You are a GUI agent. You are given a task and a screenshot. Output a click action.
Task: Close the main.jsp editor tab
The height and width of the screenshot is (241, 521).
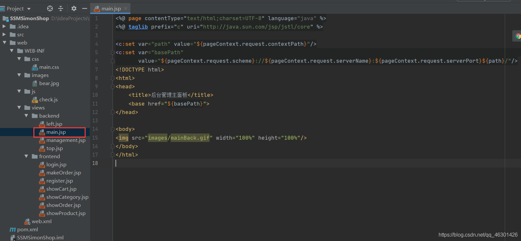coord(126,8)
